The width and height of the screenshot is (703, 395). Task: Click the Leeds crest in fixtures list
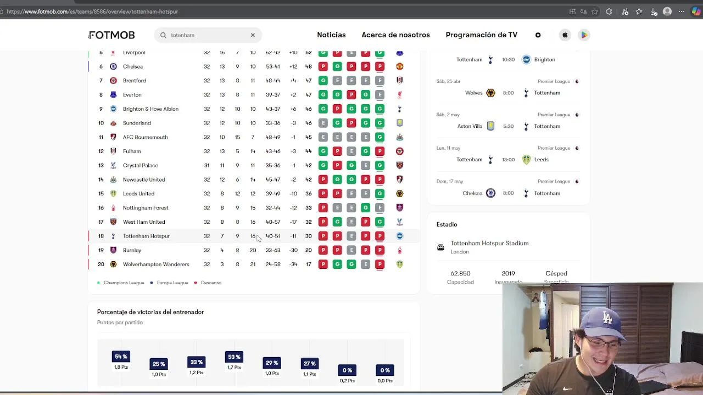[x=526, y=160]
